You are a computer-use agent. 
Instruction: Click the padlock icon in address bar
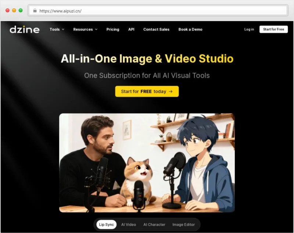(x=35, y=11)
